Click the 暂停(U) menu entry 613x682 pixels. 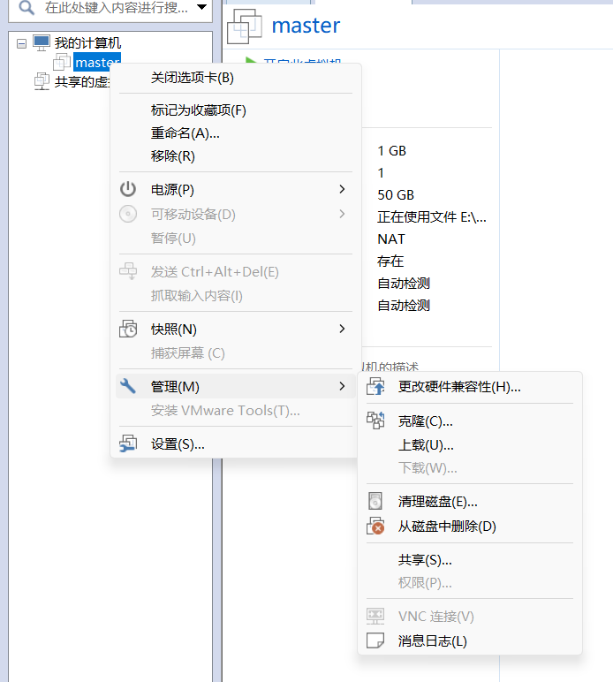tap(236, 239)
